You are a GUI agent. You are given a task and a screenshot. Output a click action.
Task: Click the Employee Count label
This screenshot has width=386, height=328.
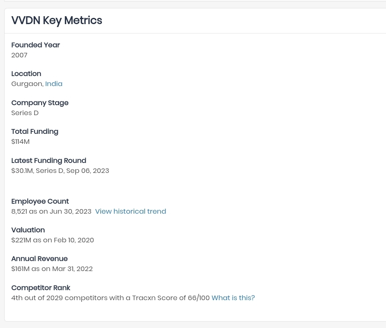pyautogui.click(x=40, y=201)
